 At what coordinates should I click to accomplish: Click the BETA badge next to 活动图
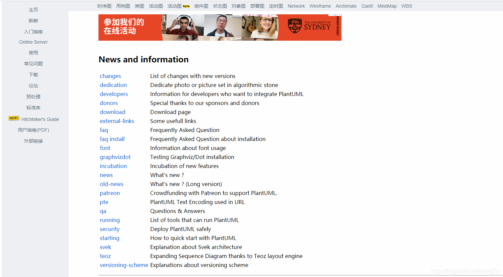coord(186,6)
